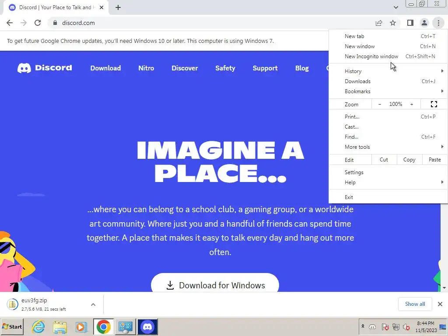
Task: Click the Action Center flag tray icon
Action: [385, 327]
